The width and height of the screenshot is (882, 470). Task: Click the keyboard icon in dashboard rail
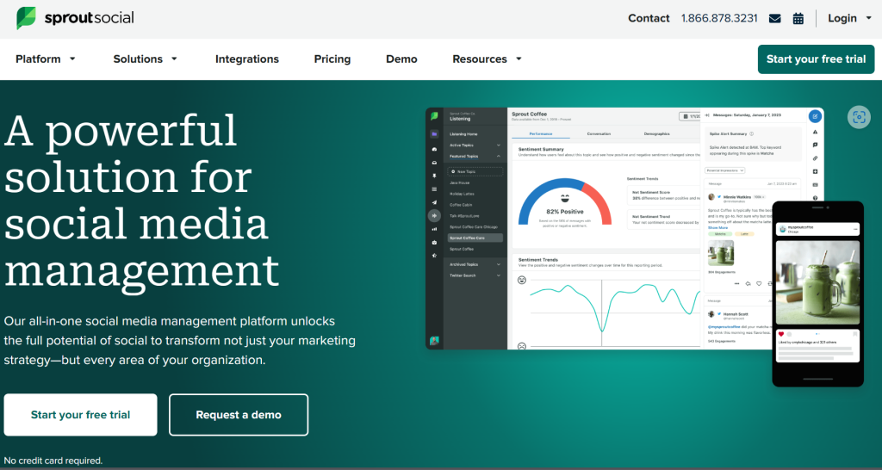(815, 185)
